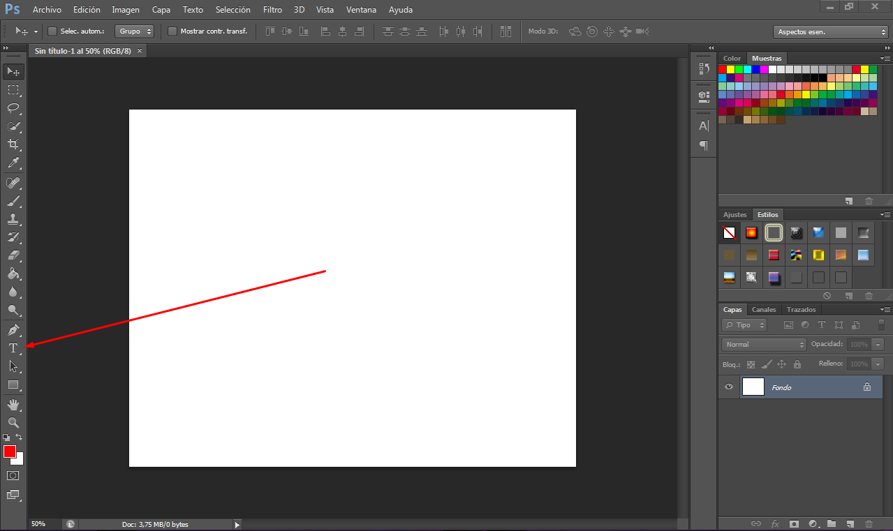Open the Filtro menu

[272, 9]
